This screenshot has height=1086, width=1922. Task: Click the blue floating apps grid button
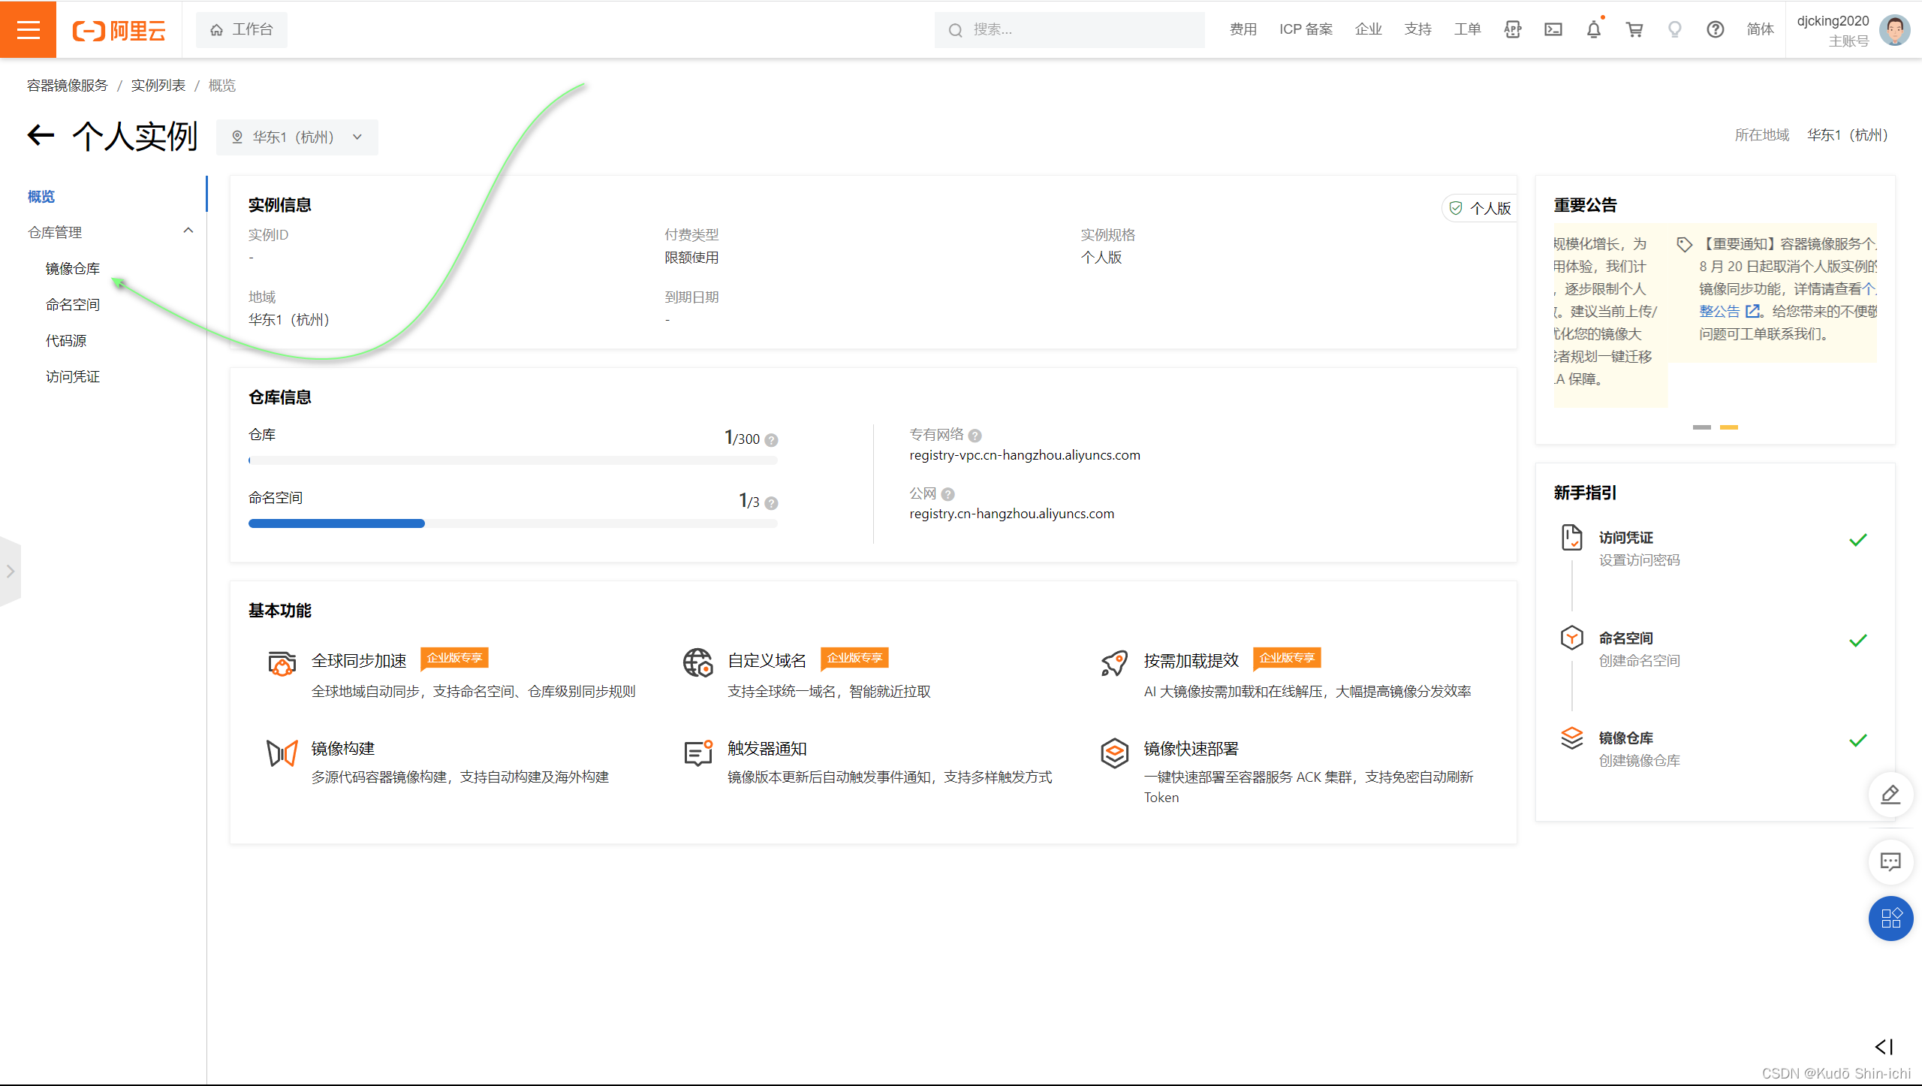(1890, 918)
